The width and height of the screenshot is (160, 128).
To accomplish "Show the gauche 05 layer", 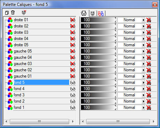I will point(73,51).
